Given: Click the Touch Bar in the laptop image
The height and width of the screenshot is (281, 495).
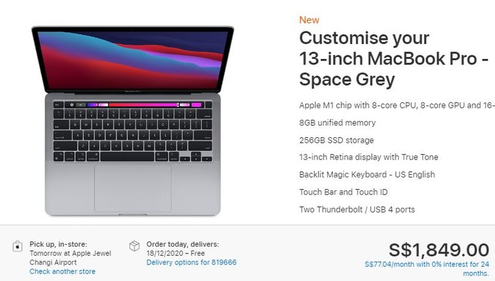Looking at the screenshot, I should (x=133, y=105).
